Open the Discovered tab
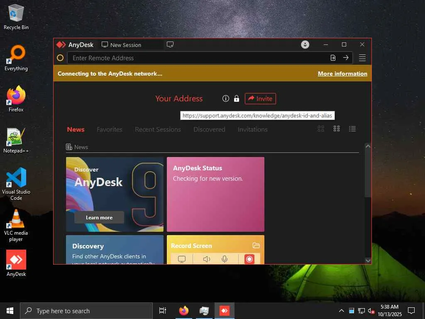 [209, 130]
